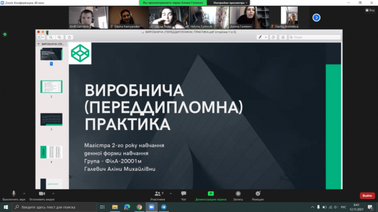Open Windows Start menu
Screen dimensions: 378x212
point(6,207)
